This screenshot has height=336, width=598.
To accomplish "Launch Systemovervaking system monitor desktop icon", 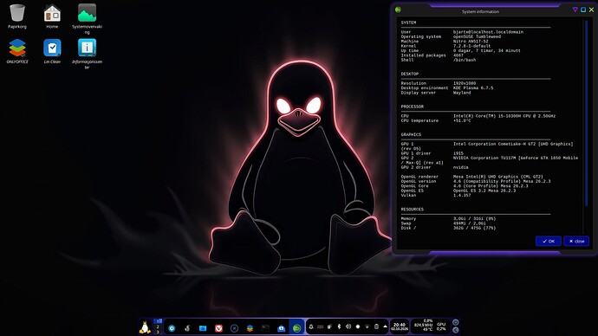I will click(x=87, y=19).
